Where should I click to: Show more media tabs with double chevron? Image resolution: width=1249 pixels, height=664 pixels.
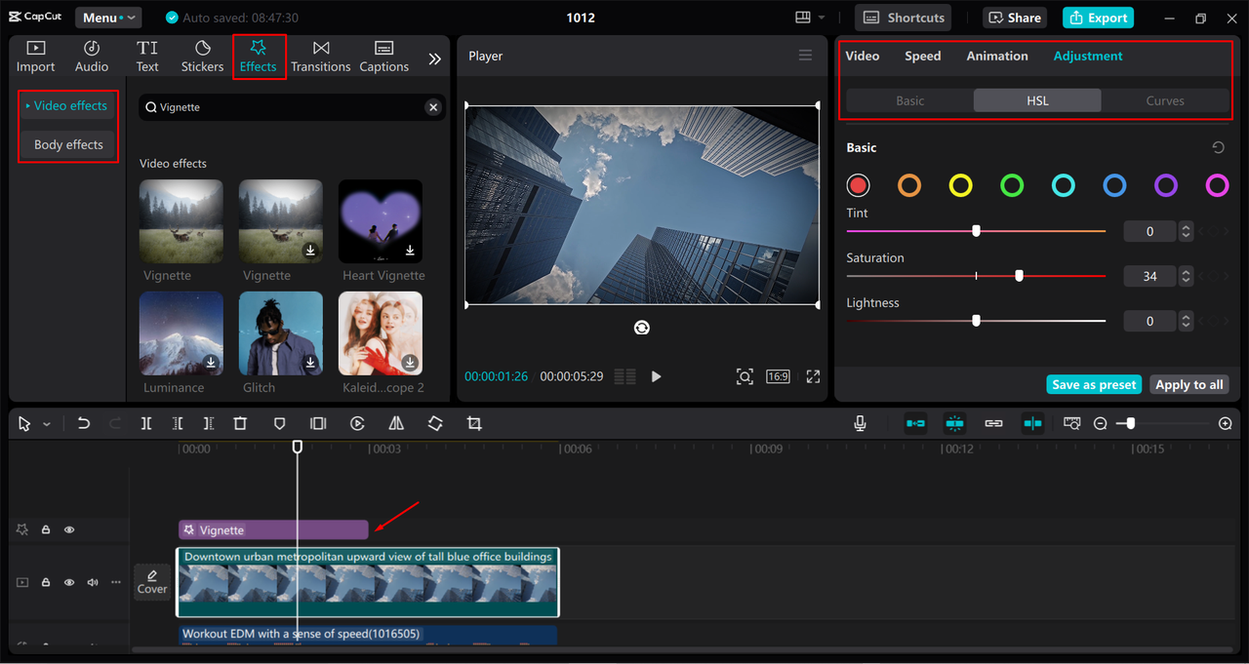pyautogui.click(x=434, y=59)
